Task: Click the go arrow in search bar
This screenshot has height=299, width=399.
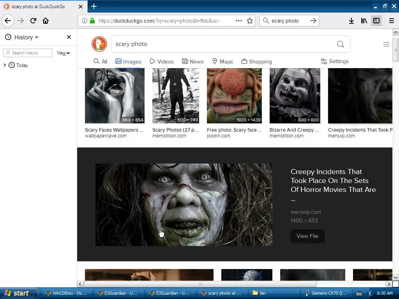Action: click(x=313, y=21)
